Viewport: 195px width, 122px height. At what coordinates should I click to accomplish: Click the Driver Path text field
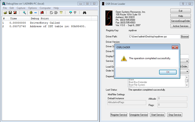[154, 36]
